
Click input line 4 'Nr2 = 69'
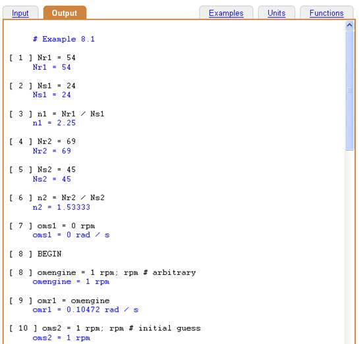point(42,141)
